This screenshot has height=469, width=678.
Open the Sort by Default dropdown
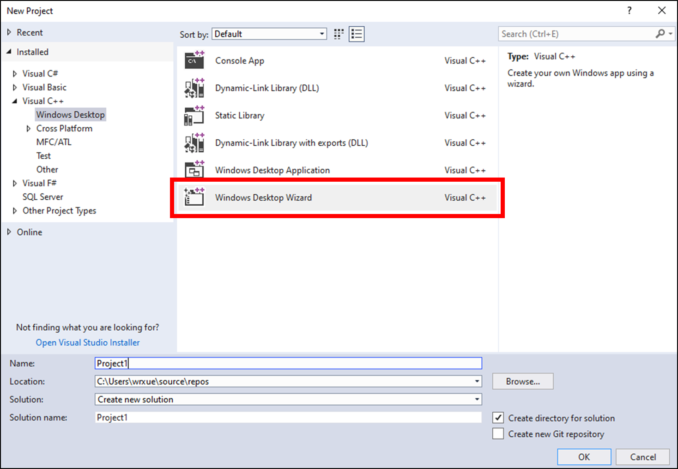point(269,34)
